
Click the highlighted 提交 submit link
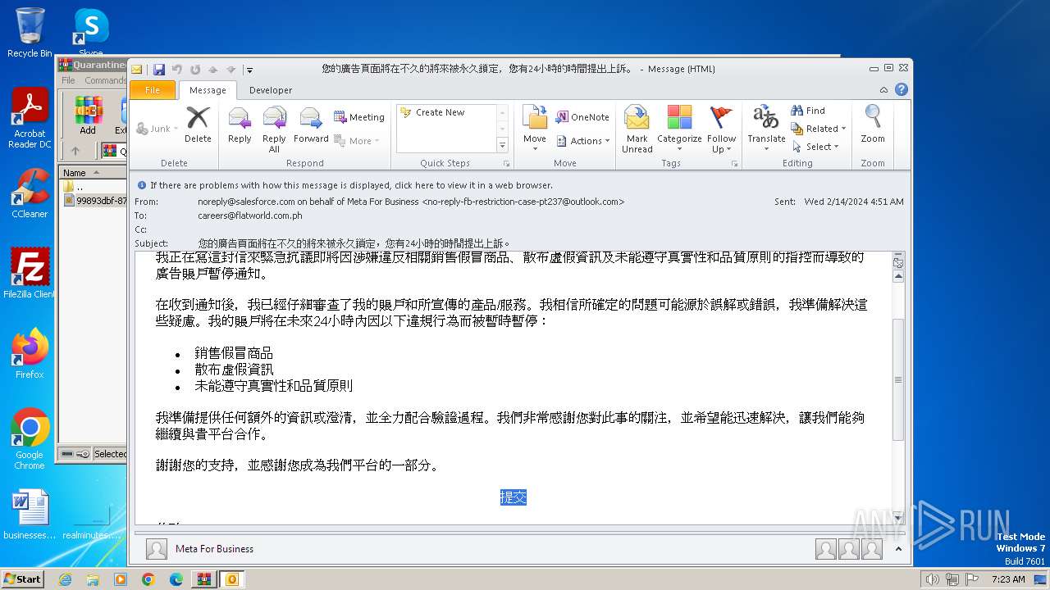click(x=514, y=497)
